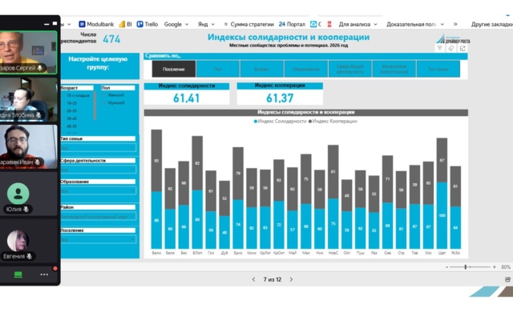Image resolution: width=513 pixels, height=316 pixels.
Task: Open the BI bookmark
Action: point(126,24)
